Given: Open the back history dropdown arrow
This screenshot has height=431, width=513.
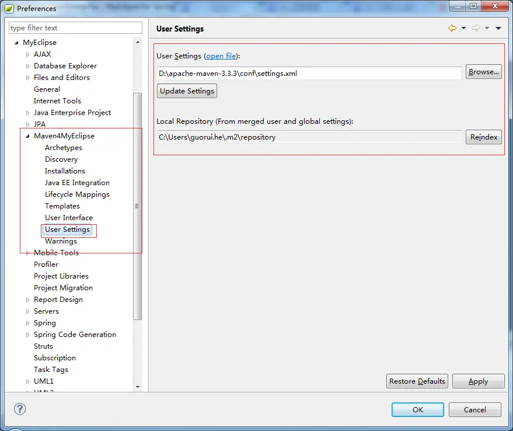Looking at the screenshot, I should click(x=463, y=28).
